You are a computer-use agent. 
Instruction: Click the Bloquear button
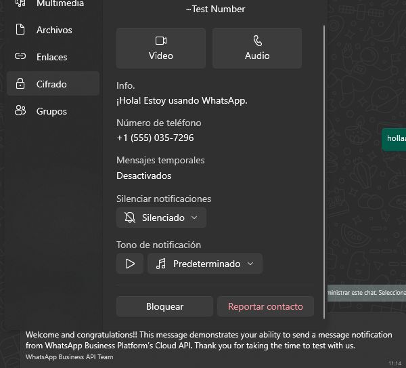click(x=164, y=306)
